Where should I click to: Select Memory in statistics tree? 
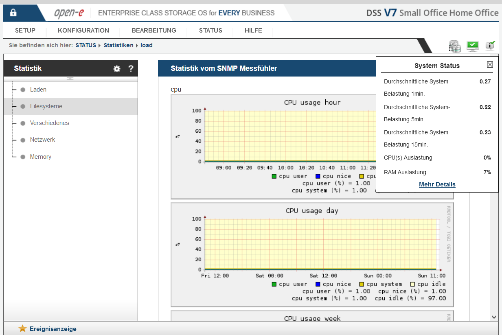41,157
